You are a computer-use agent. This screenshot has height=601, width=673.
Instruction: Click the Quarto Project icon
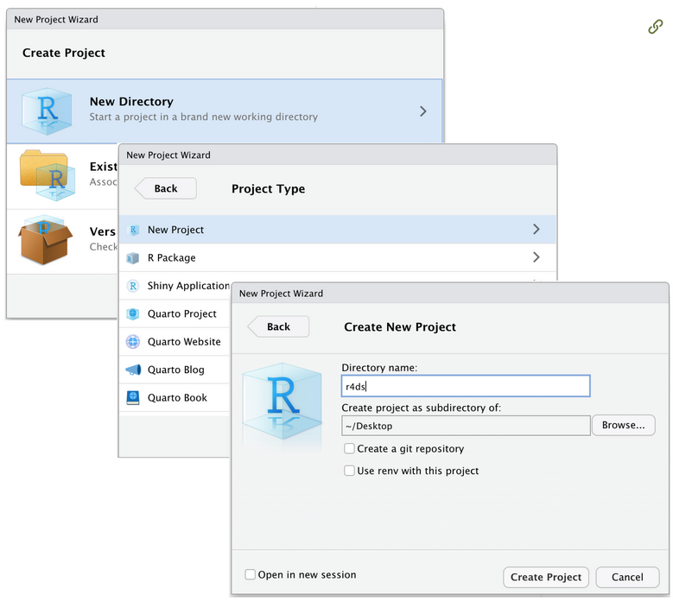click(x=133, y=314)
